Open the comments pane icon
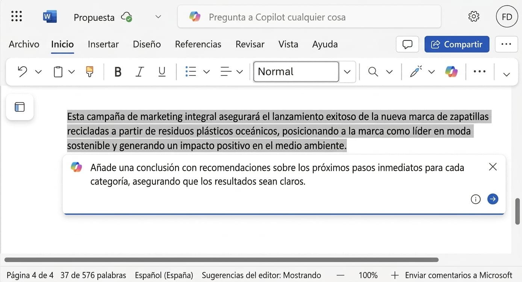 (x=407, y=44)
